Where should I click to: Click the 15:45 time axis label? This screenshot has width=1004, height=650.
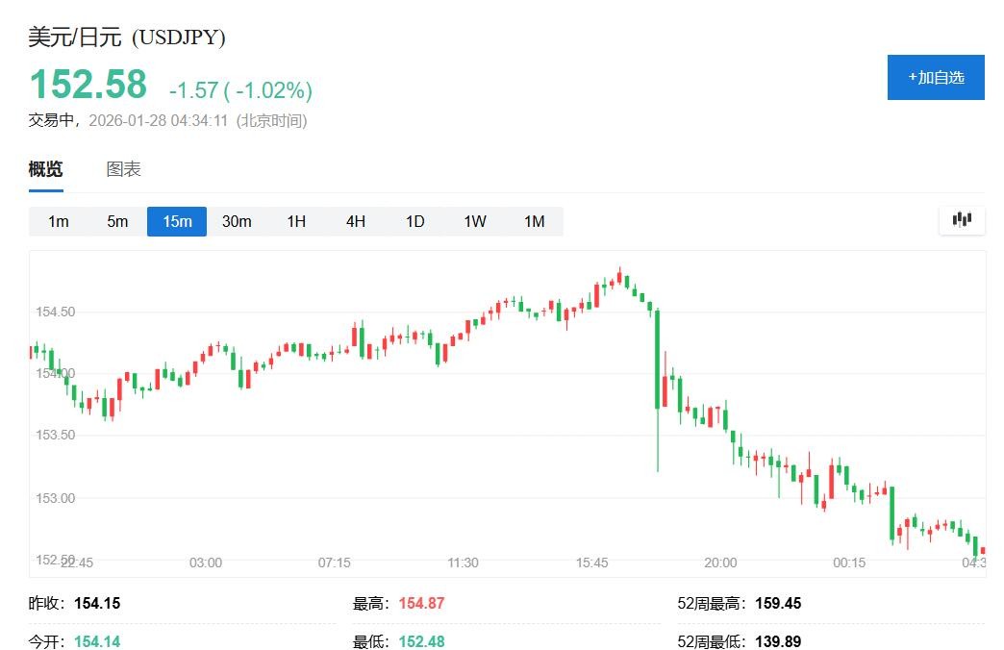tap(591, 562)
